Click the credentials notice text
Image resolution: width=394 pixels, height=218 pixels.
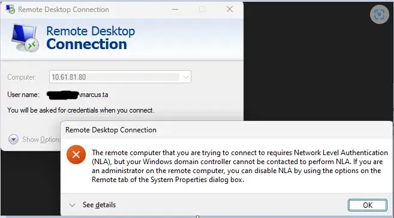[x=81, y=110]
